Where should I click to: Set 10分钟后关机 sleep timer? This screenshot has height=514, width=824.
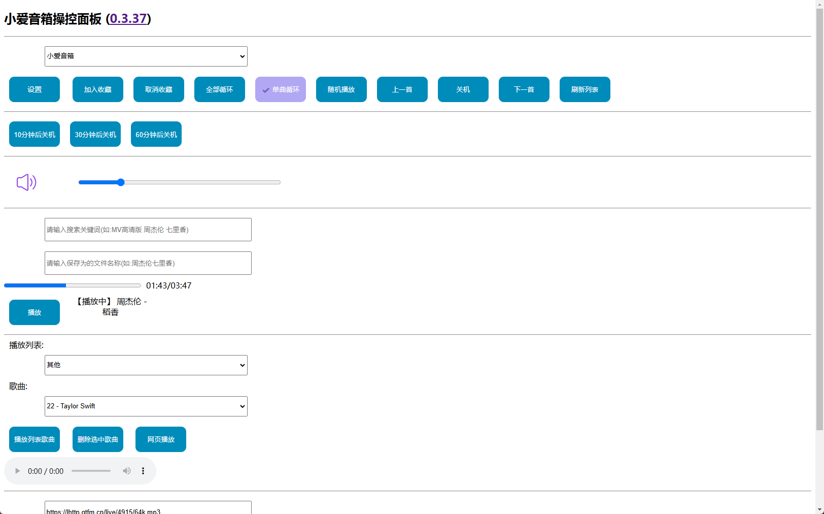pos(35,134)
